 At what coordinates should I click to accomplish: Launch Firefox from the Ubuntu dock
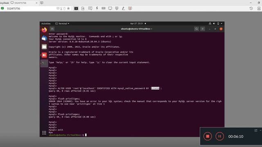point(44,30)
